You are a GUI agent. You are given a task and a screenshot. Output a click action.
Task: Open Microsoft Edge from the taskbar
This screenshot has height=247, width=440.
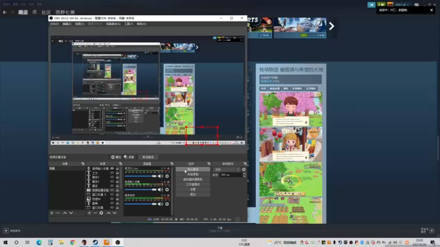(x=39, y=242)
